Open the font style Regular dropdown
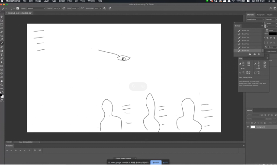277x165 pixels. point(271,19)
